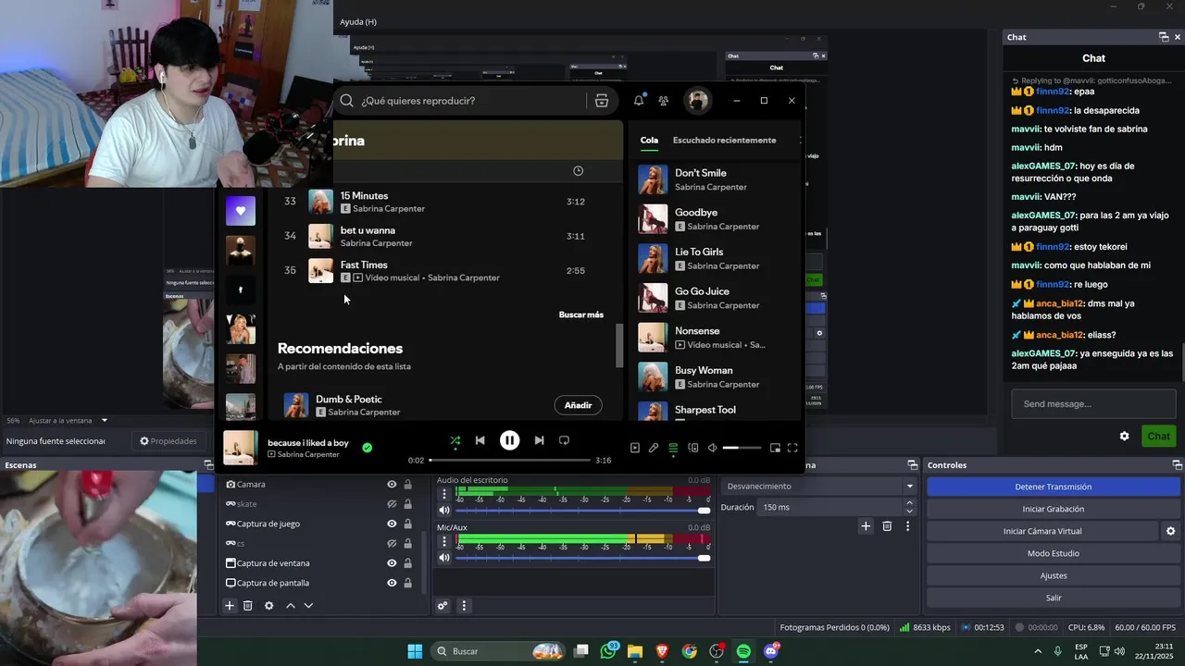Screen dimensions: 1185x666
Task: Toggle visibility of Camara source
Action: (392, 485)
